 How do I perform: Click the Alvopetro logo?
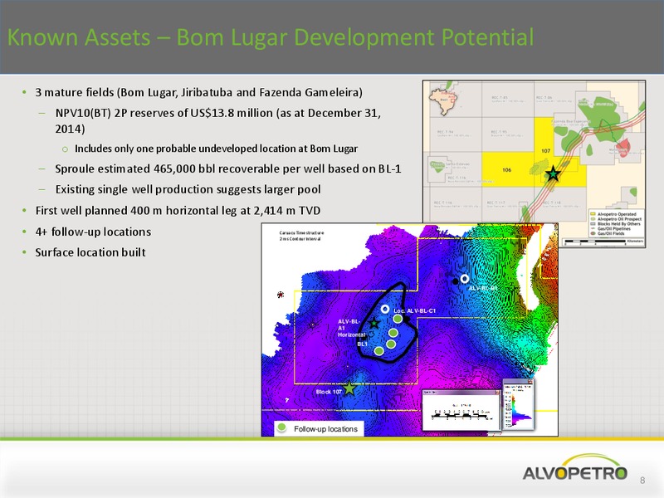[574, 467]
